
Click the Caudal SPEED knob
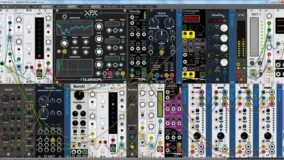click(x=43, y=100)
